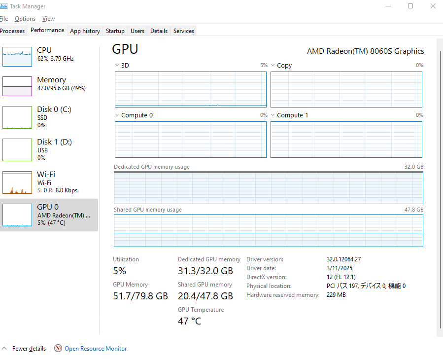Maximize the Task Manager window
The image size is (443, 359).
[410, 6]
